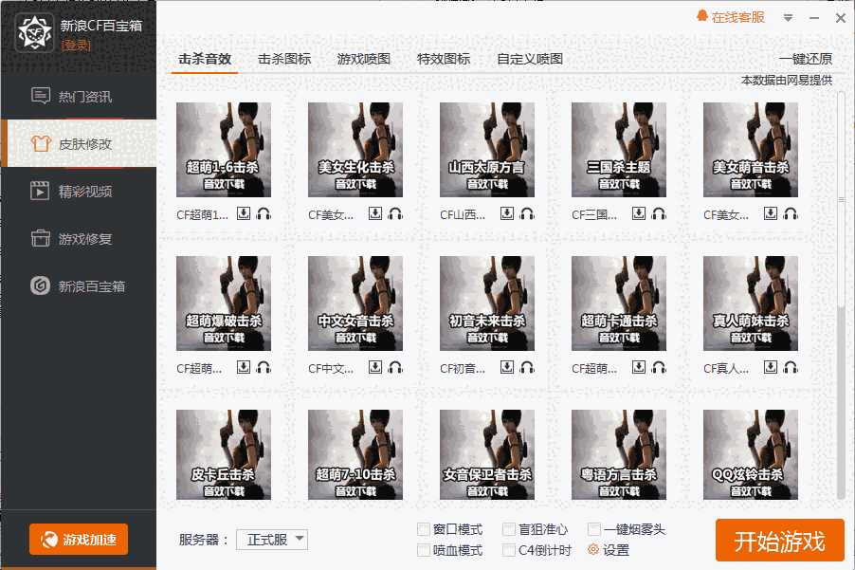The width and height of the screenshot is (855, 570).
Task: Switch to the 击杀音效 tab
Action: coord(205,59)
